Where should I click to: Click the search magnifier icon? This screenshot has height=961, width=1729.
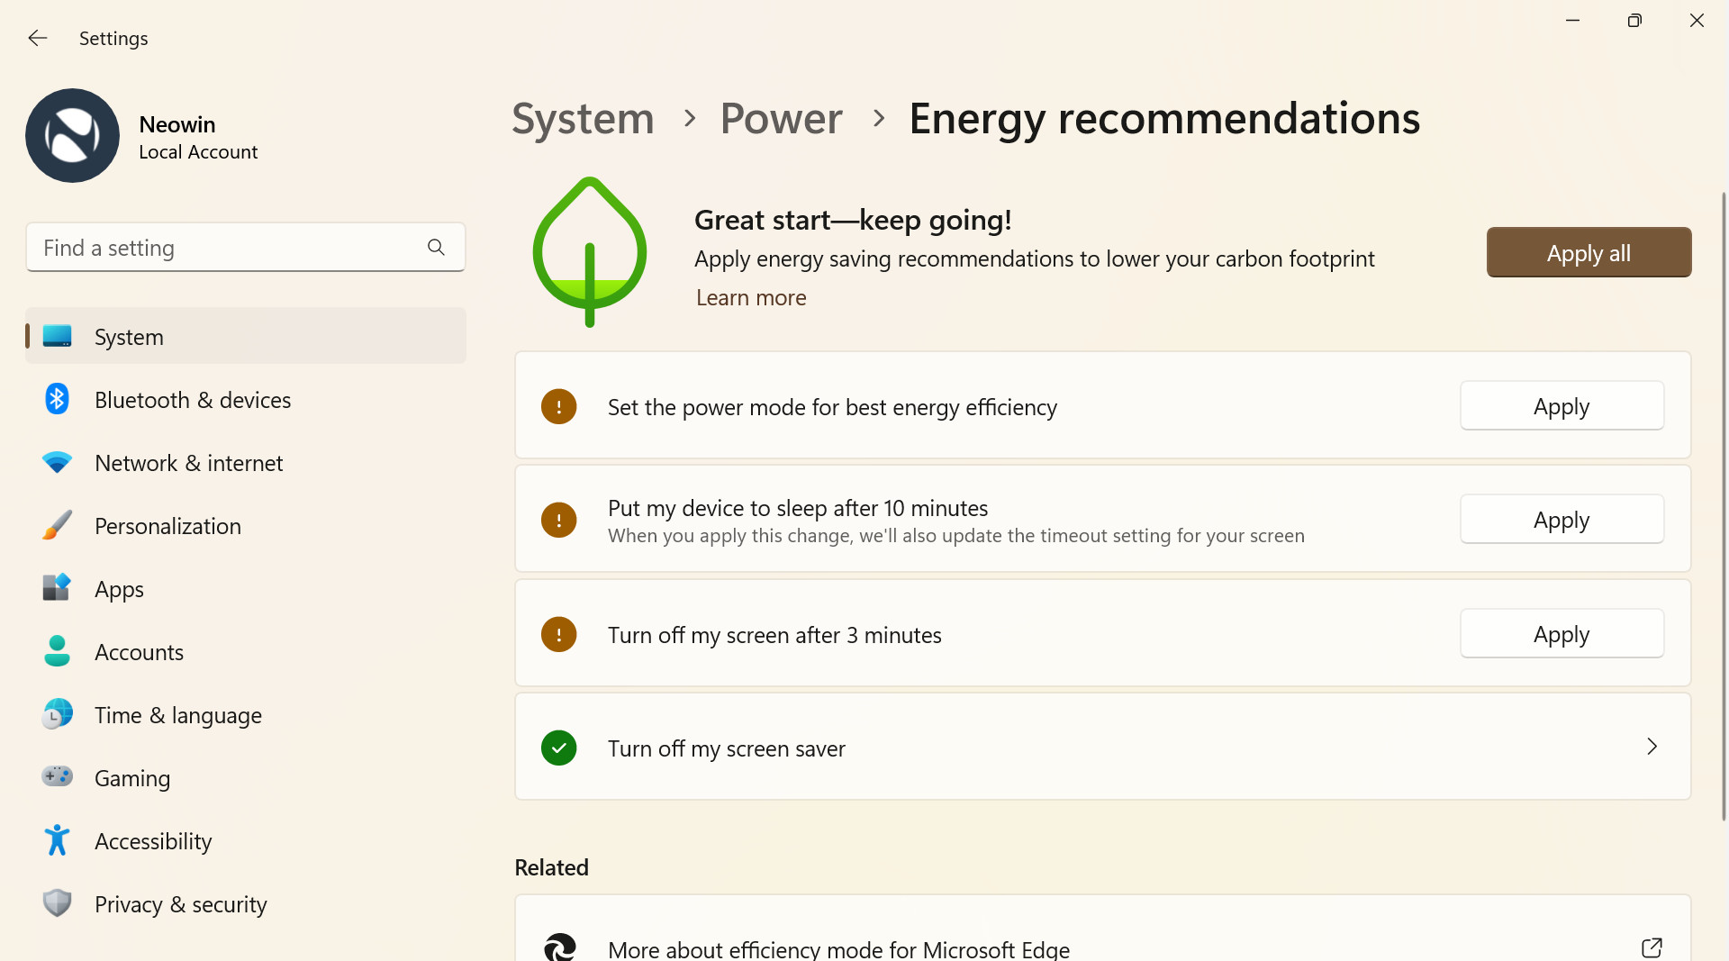pyautogui.click(x=436, y=247)
